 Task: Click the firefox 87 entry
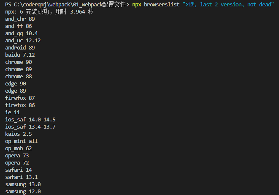[x=20, y=98]
